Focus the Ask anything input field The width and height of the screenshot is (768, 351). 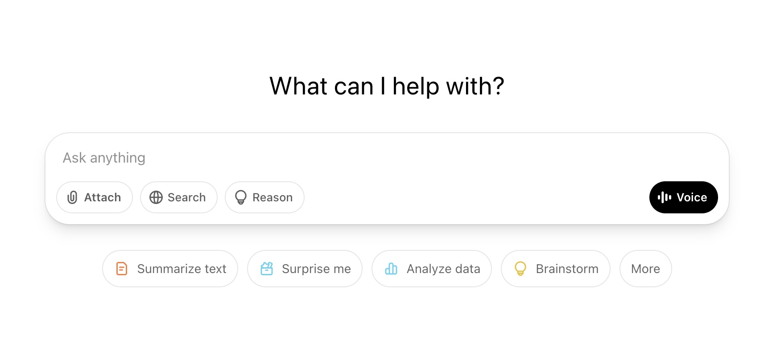click(387, 158)
